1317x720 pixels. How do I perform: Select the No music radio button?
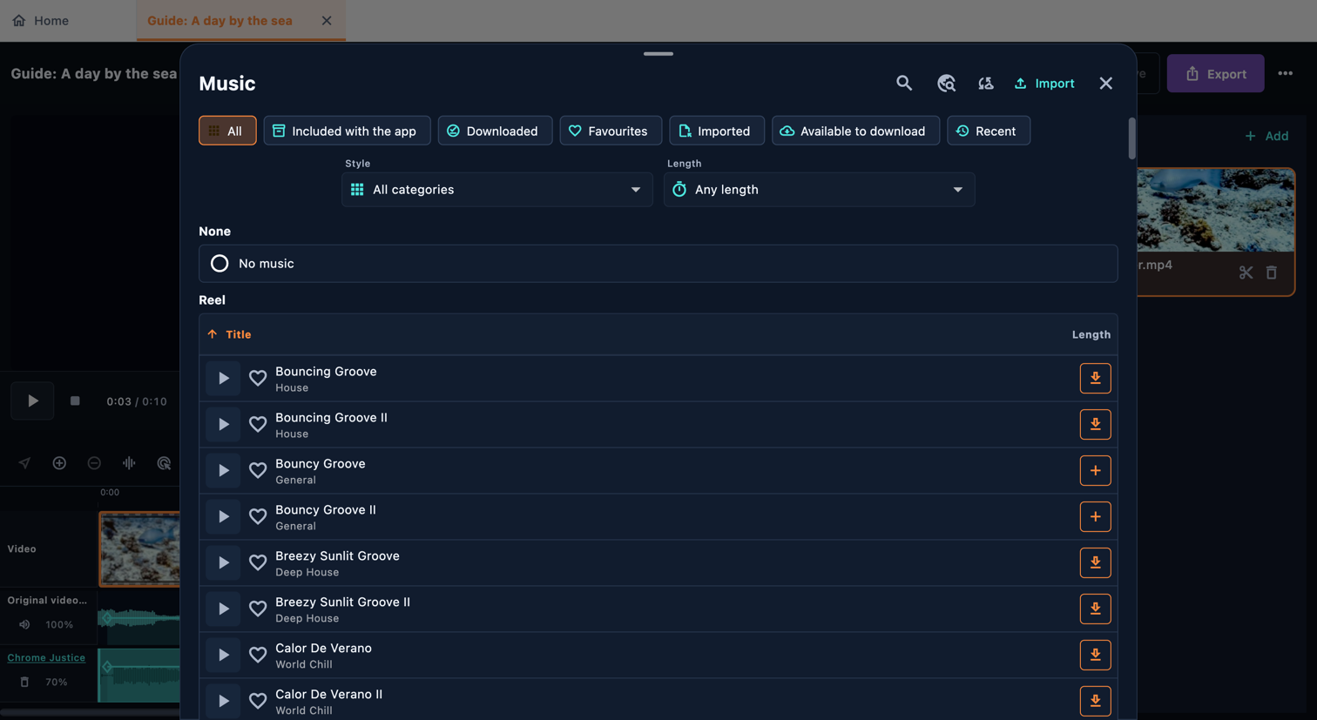coord(219,263)
